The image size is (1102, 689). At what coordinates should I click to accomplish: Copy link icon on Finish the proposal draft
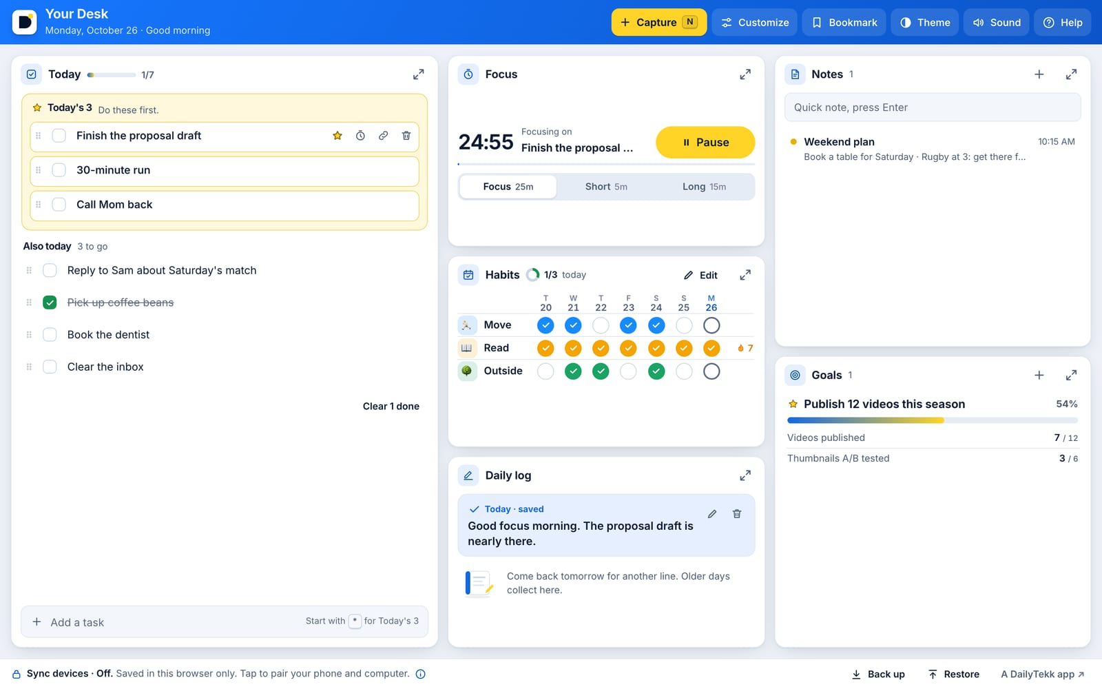coord(384,136)
